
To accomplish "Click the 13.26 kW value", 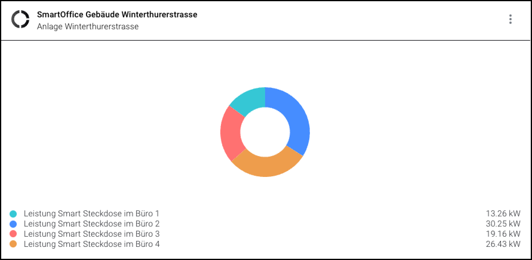I will pyautogui.click(x=503, y=214).
